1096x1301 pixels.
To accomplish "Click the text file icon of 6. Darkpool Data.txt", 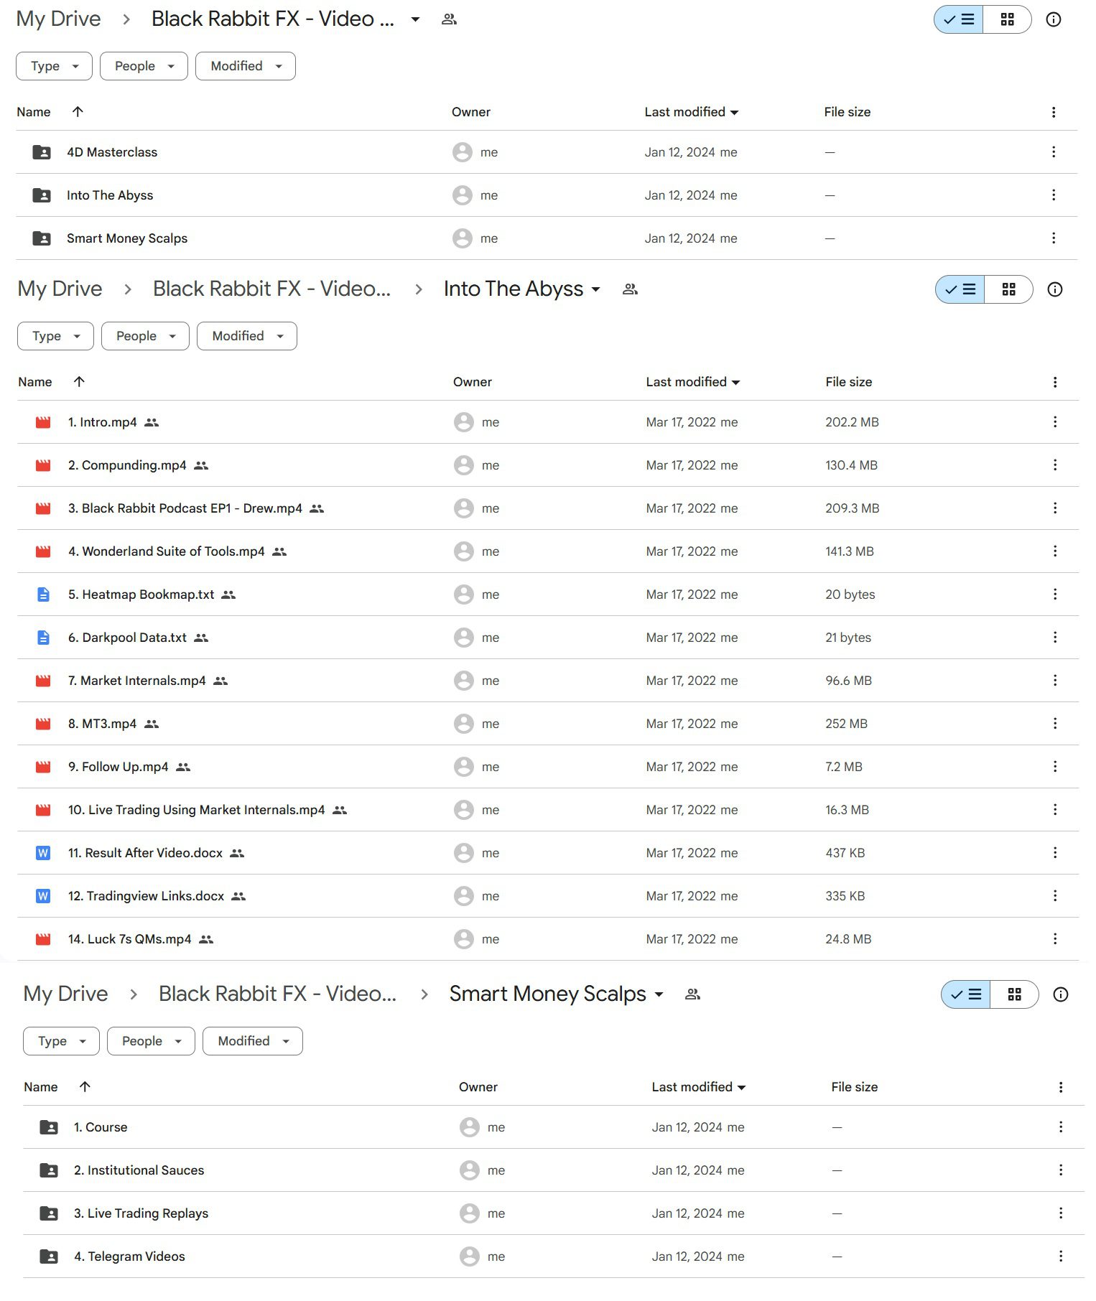I will pyautogui.click(x=43, y=638).
